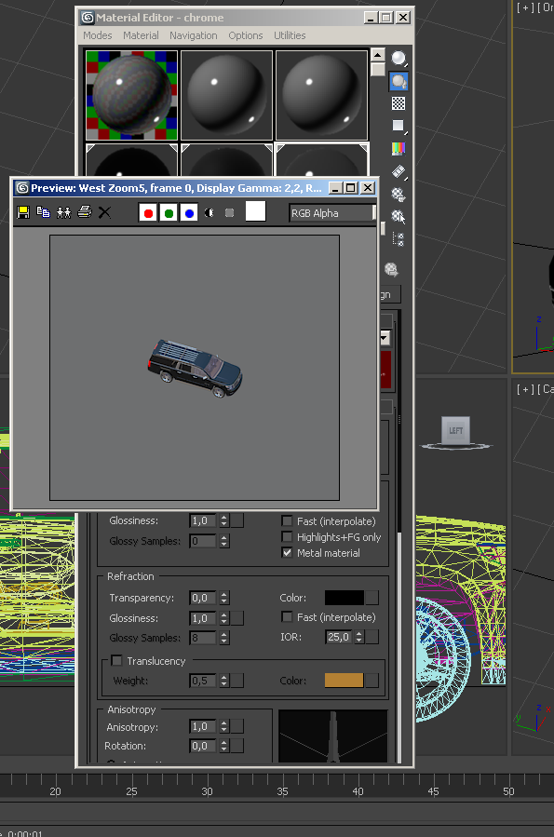Open the RGB Alpha channel dropdown
Viewport: 554px width, 837px height.
pos(332,213)
